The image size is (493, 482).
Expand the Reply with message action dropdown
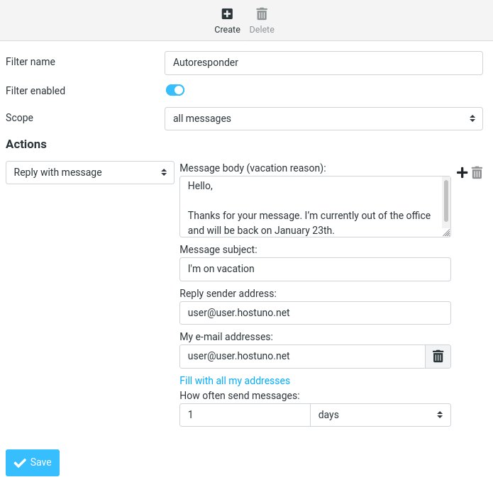(90, 172)
